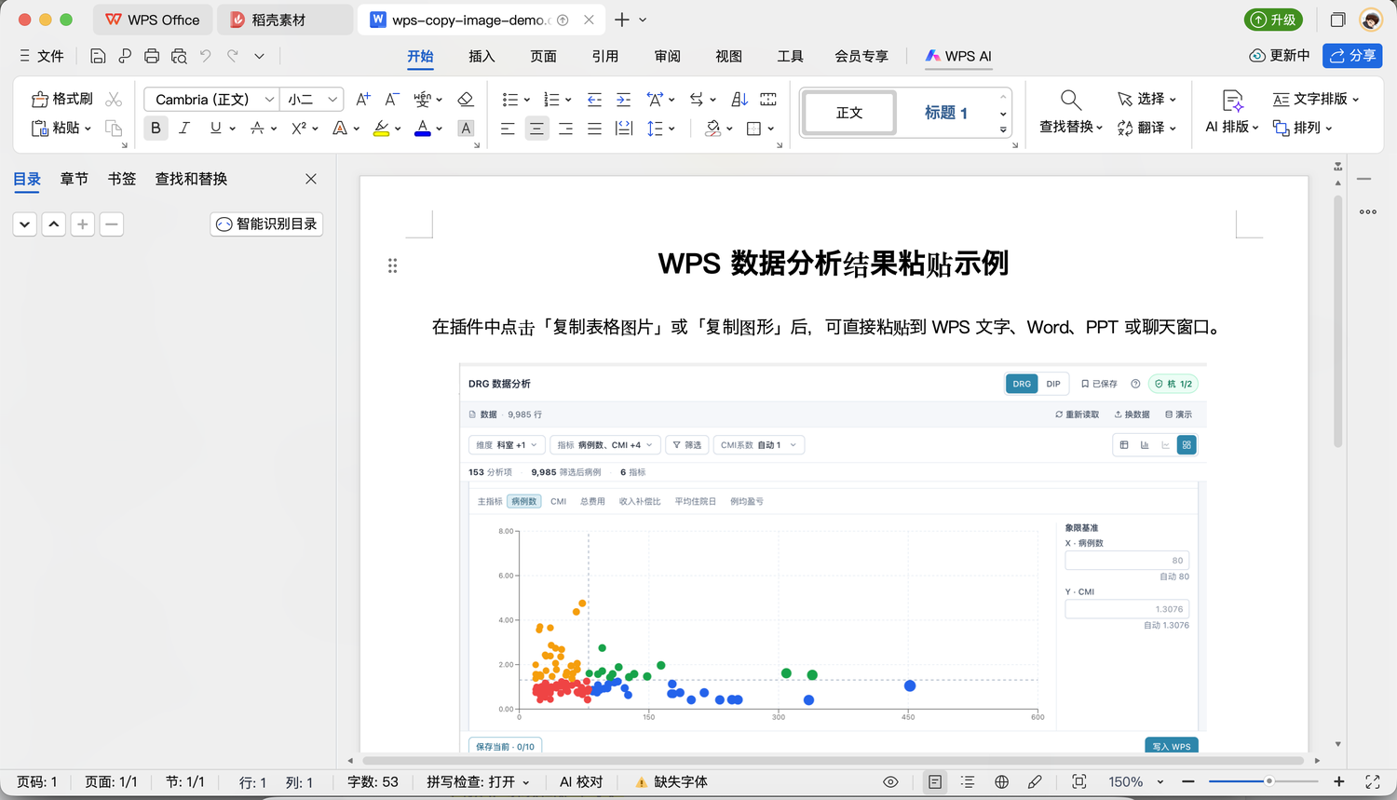
Task: Click the document drag handle dots
Action: pos(392,265)
